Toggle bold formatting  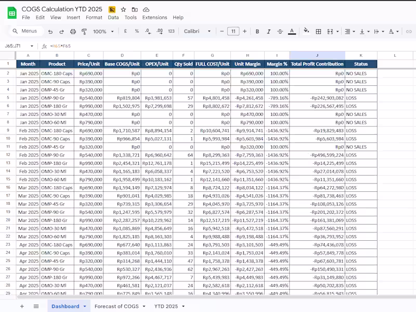257,31
